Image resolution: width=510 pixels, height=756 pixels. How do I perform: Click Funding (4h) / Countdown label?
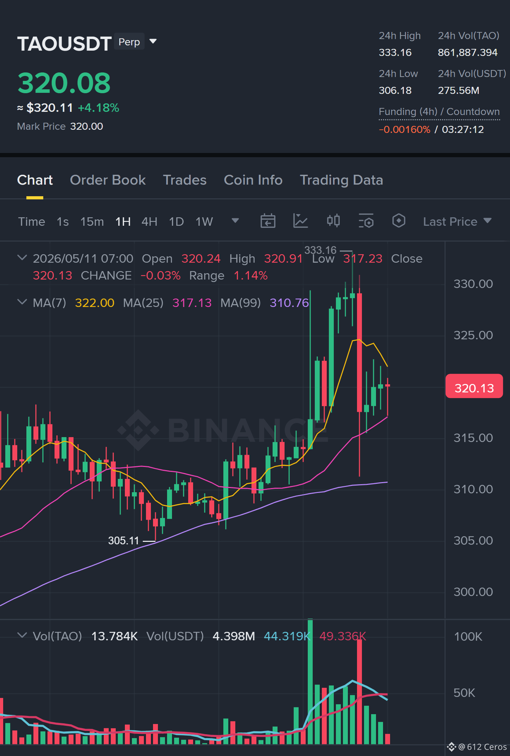[x=439, y=112]
